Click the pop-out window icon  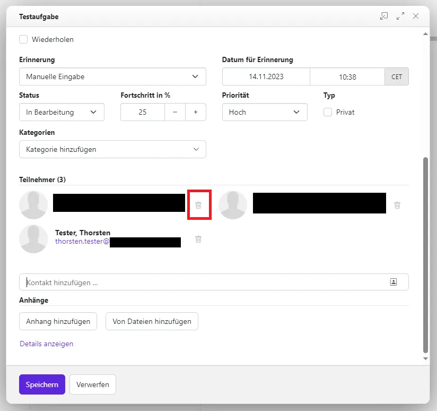click(384, 16)
